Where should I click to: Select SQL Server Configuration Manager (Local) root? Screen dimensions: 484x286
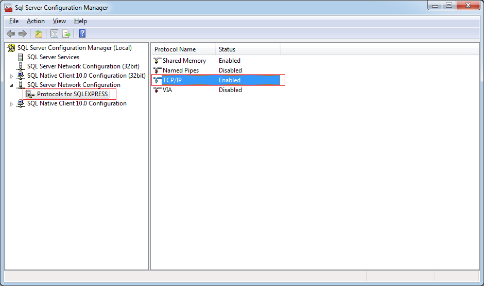pyautogui.click(x=74, y=48)
